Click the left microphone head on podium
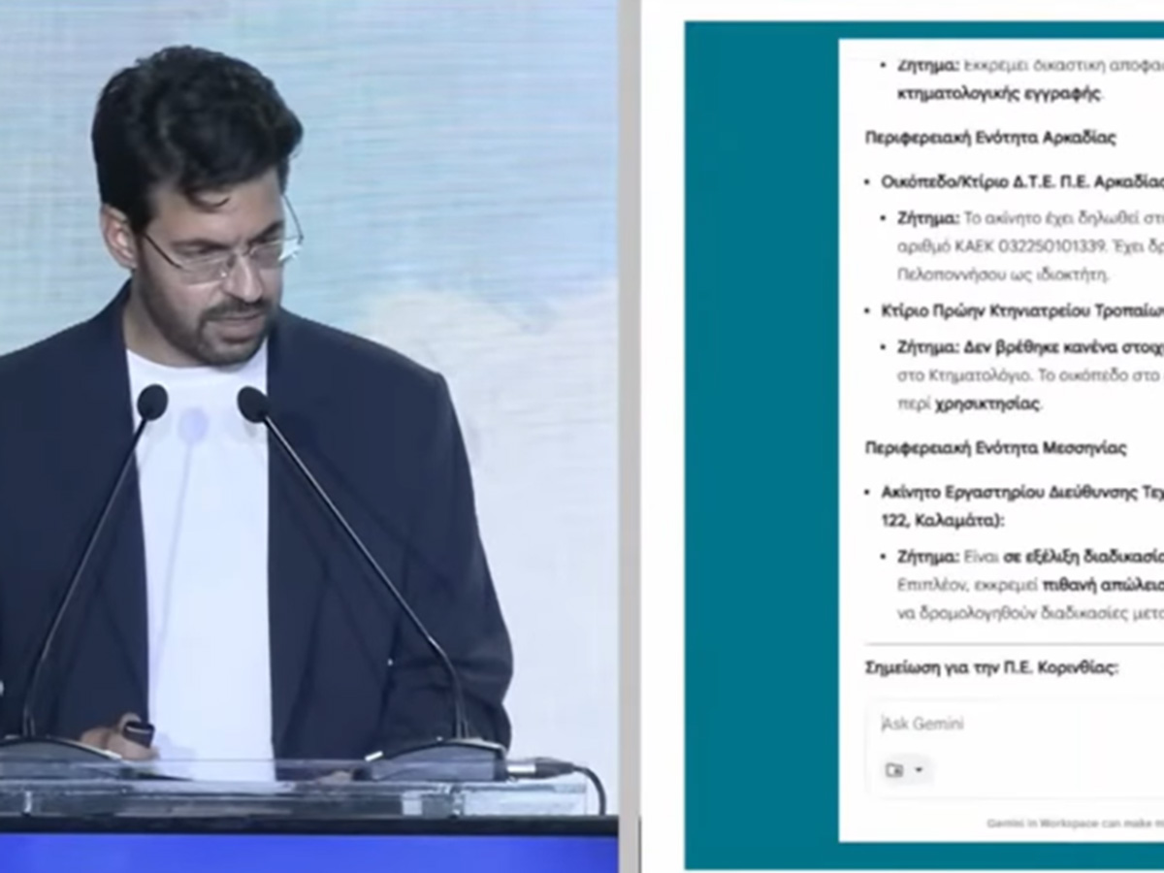1164x873 pixels. pyautogui.click(x=151, y=402)
